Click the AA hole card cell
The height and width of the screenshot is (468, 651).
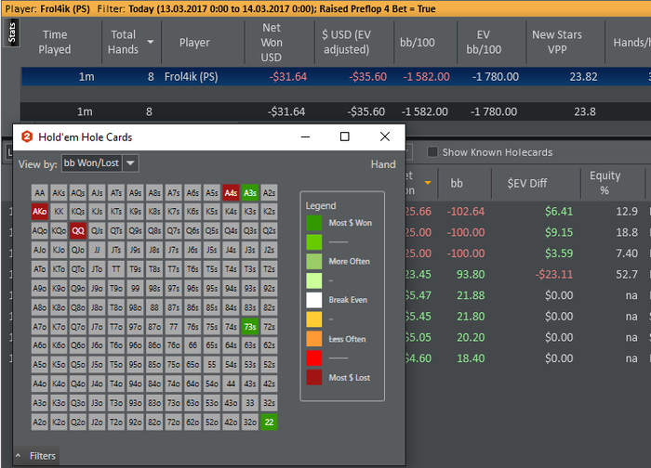coord(39,193)
